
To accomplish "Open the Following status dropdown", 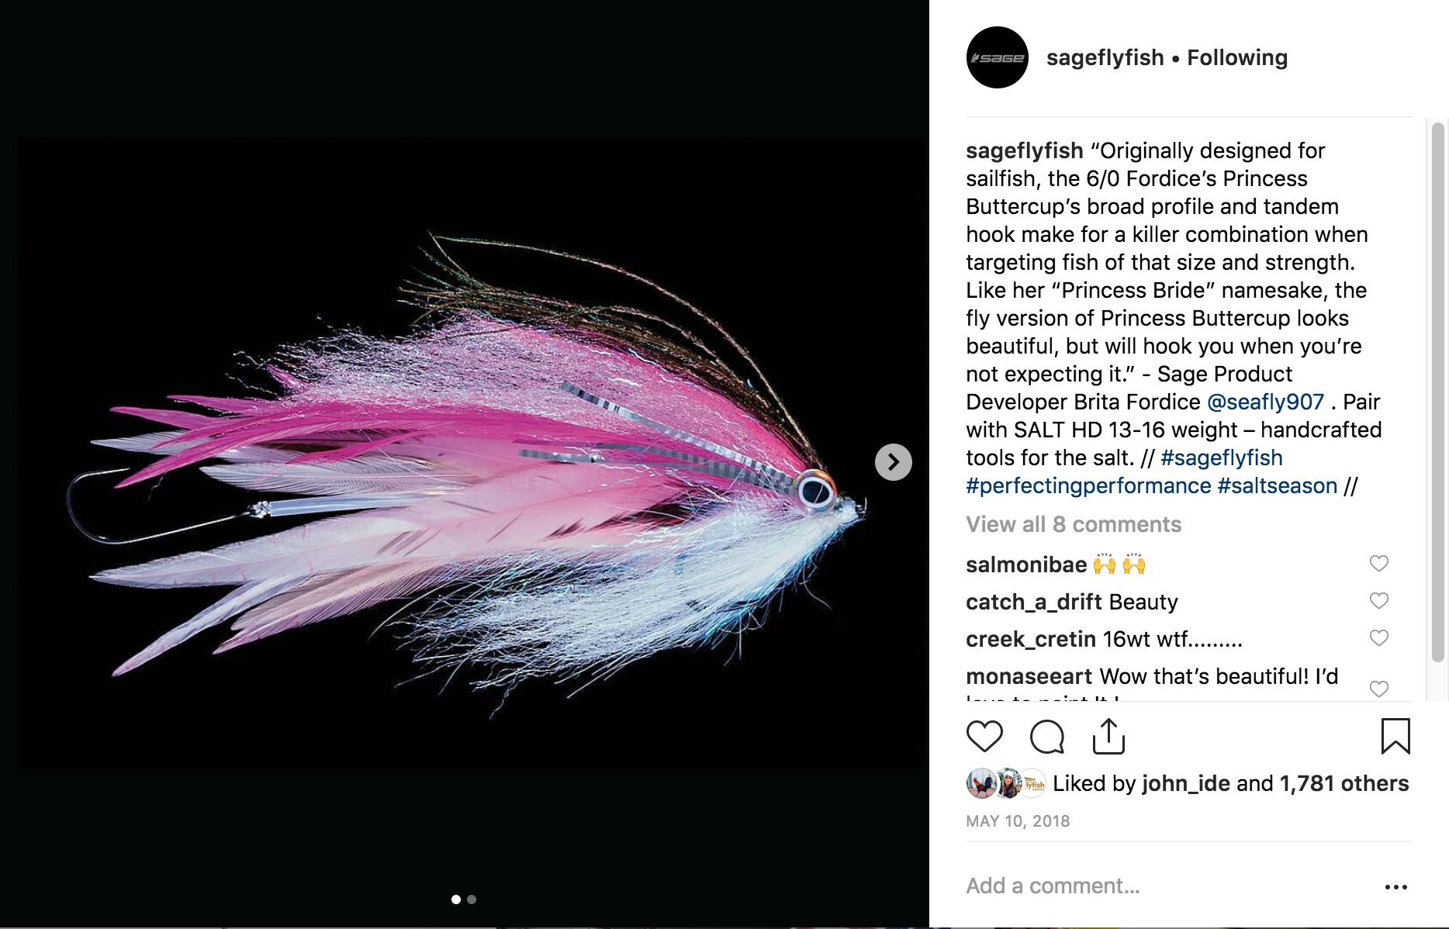I will click(x=1237, y=57).
